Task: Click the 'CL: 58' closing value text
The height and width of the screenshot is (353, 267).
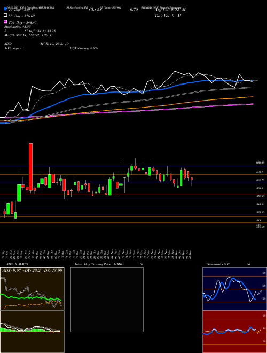Action: click(x=95, y=10)
